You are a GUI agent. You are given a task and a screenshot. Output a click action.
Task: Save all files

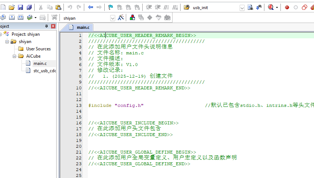(29, 7)
